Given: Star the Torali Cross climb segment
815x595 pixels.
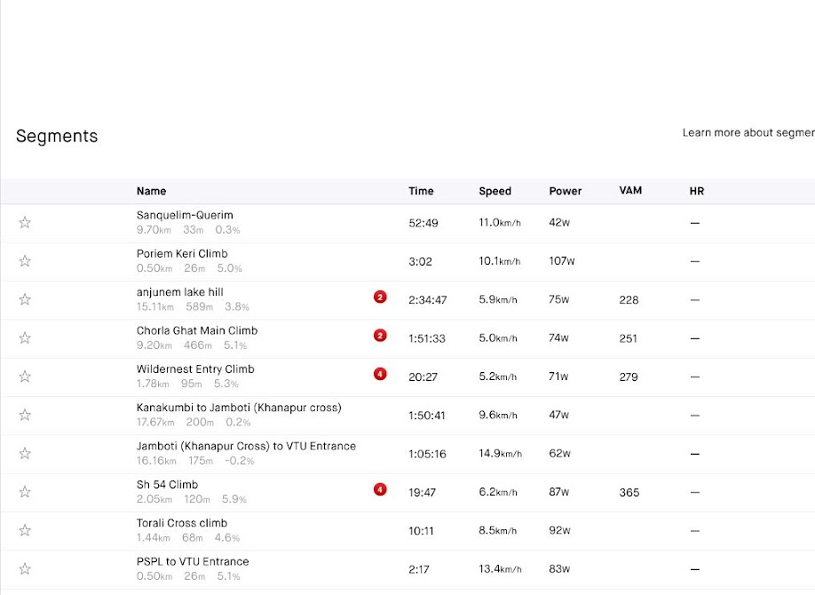Looking at the screenshot, I should 25,530.
